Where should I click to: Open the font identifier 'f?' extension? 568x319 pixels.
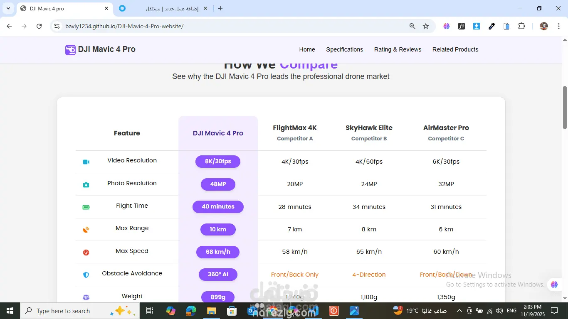click(x=462, y=26)
